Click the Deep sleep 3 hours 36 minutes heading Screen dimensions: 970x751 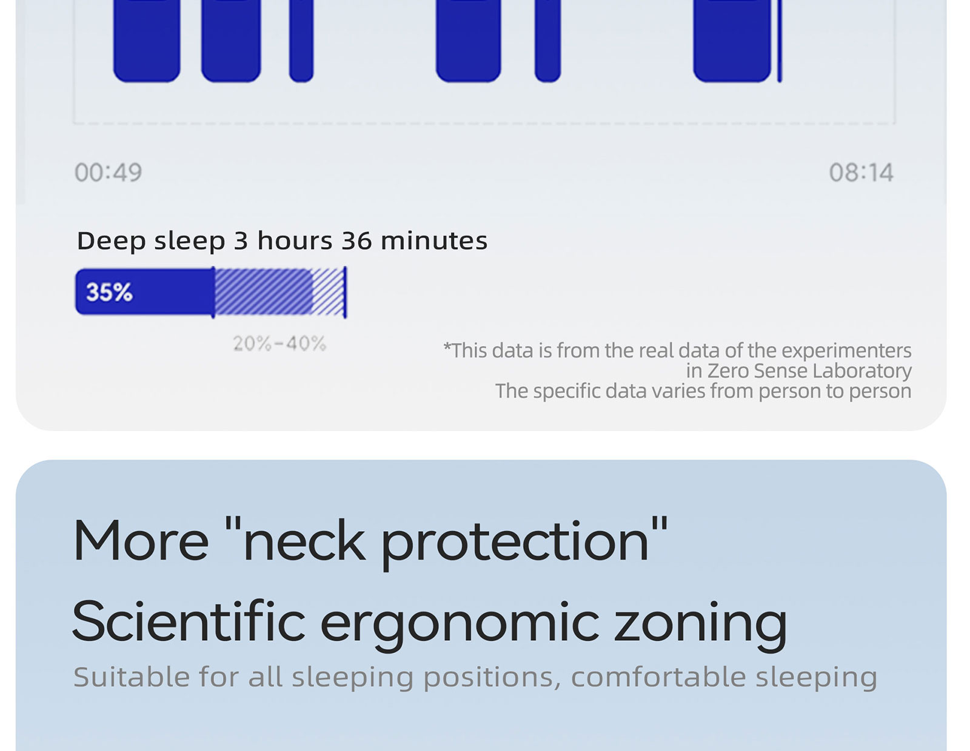[x=282, y=241]
